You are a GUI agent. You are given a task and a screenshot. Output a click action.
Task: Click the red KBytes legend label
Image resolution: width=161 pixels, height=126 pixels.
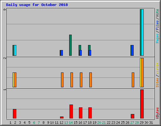pyautogui.click(x=157, y=113)
